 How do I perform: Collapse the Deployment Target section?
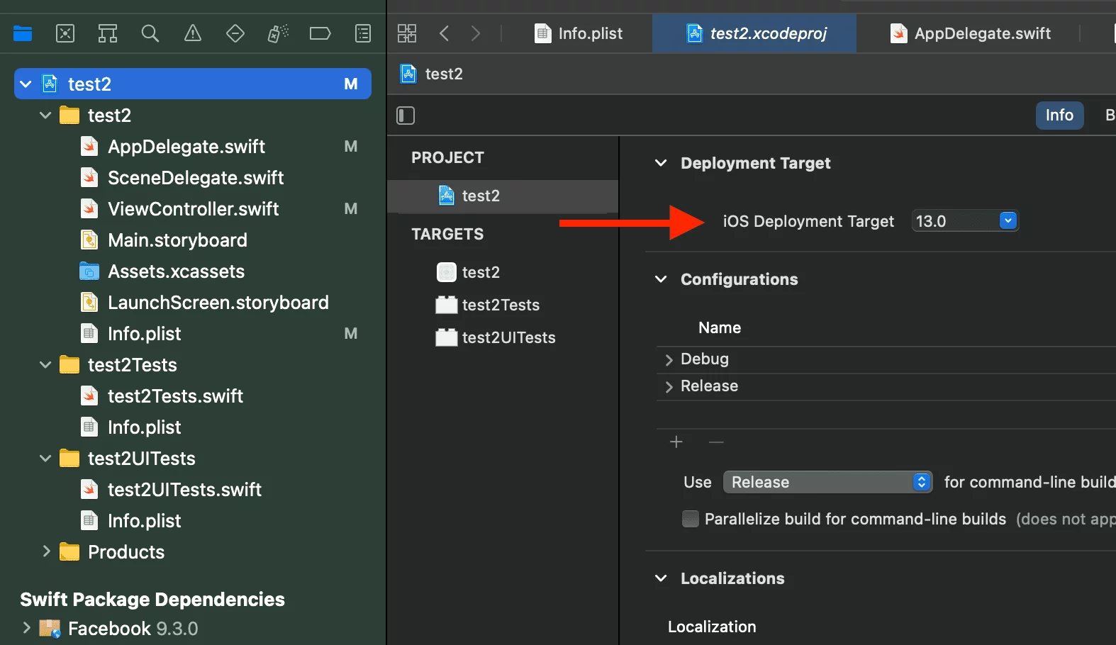pos(661,163)
